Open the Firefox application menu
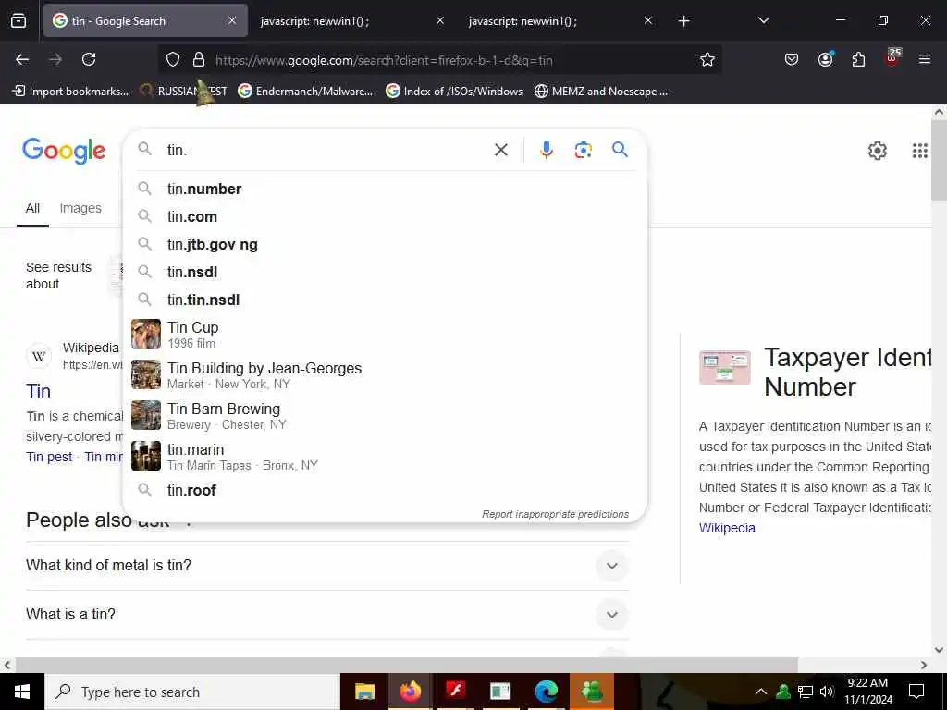Viewport: 947px width, 710px height. click(x=925, y=59)
